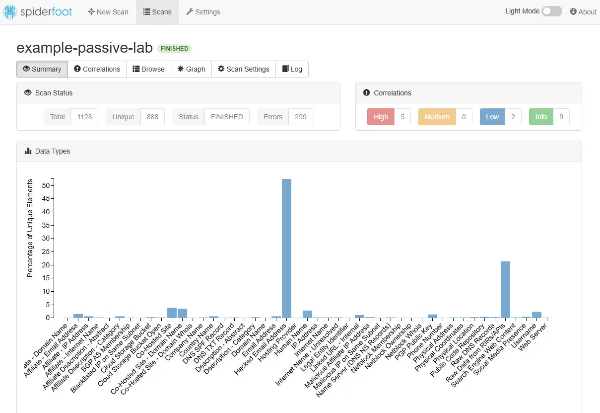Viewport: 600px width, 413px height.
Task: Click the Human Name bar
Action: [307, 314]
